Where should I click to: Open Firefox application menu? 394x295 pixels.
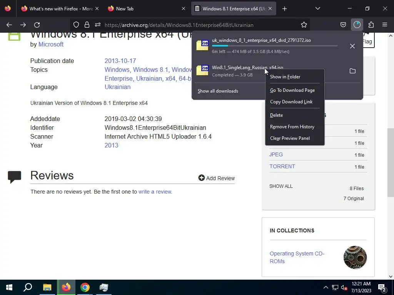[385, 25]
